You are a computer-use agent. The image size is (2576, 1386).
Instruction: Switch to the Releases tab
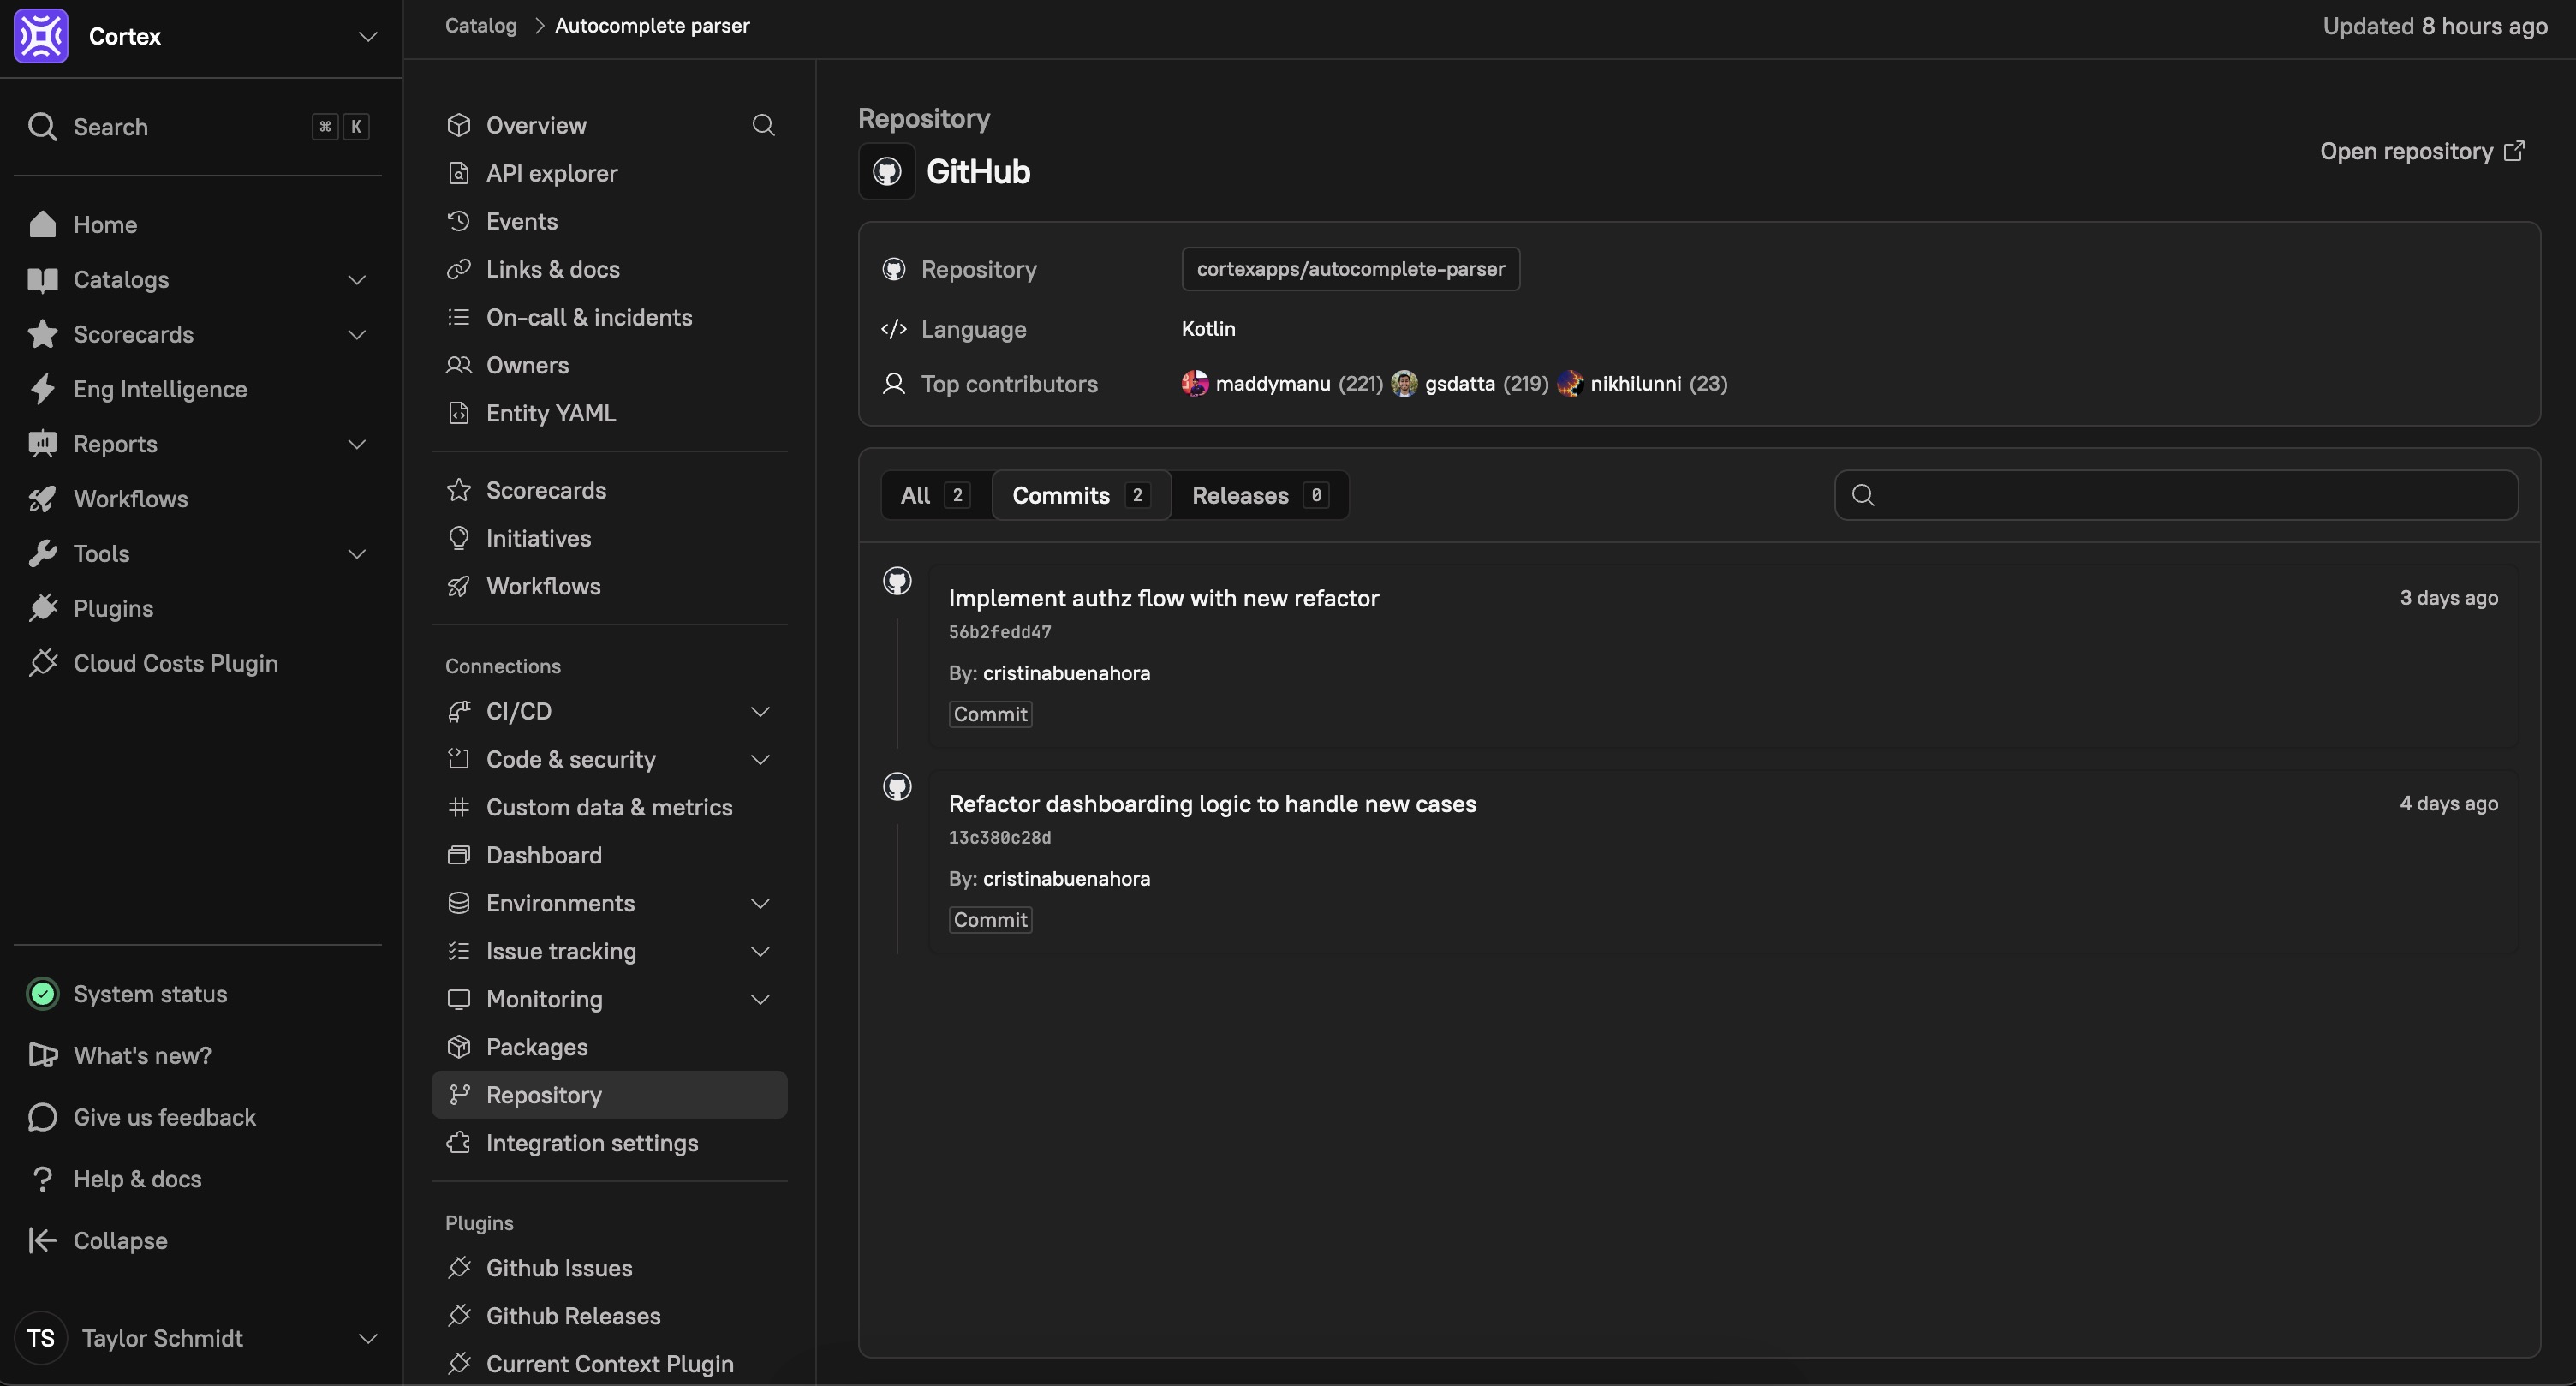coord(1259,495)
